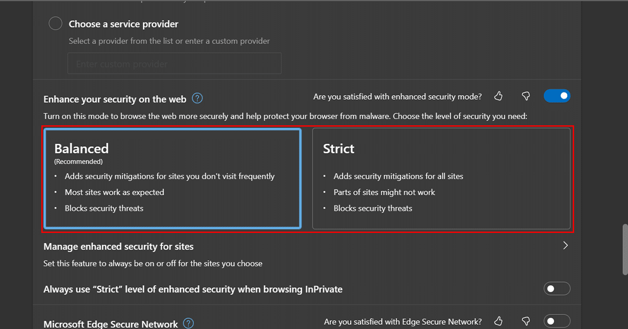Click the vertical scrollbar thumb
The height and width of the screenshot is (329, 628).
tap(623, 250)
